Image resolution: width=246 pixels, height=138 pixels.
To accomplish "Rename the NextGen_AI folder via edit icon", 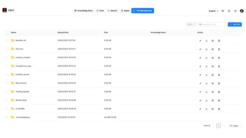I will (x=207, y=41).
